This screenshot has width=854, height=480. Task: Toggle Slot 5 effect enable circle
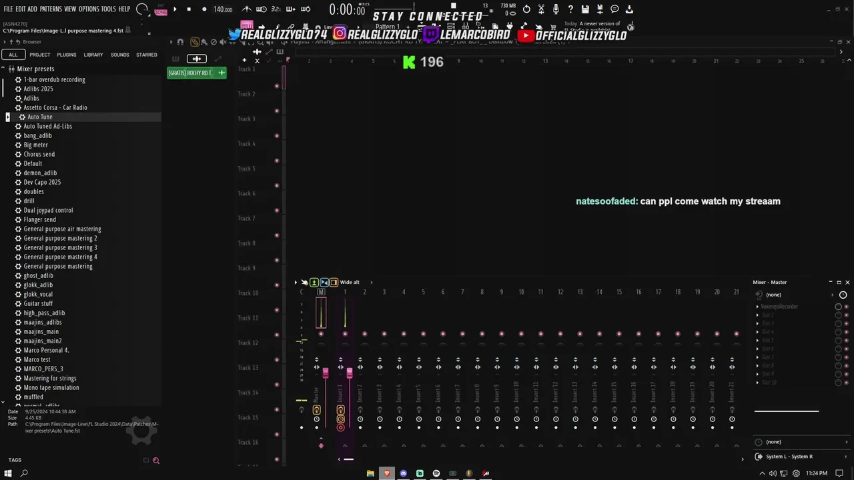tap(839, 341)
